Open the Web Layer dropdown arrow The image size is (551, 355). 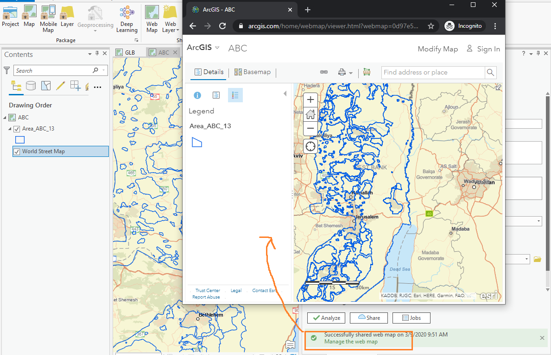[177, 30]
